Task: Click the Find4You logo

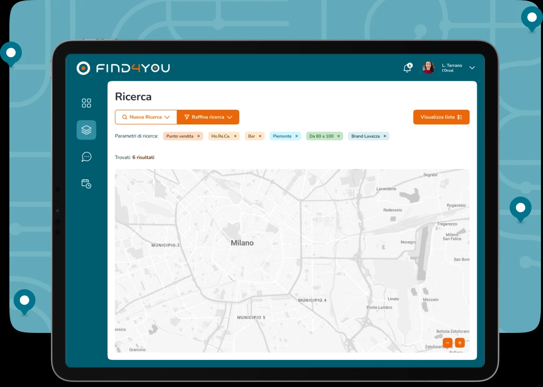Action: pyautogui.click(x=123, y=68)
